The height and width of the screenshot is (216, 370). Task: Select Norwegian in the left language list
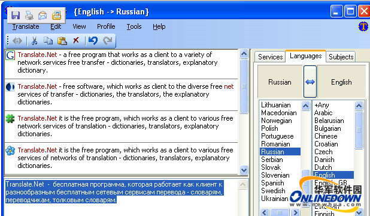(277, 121)
